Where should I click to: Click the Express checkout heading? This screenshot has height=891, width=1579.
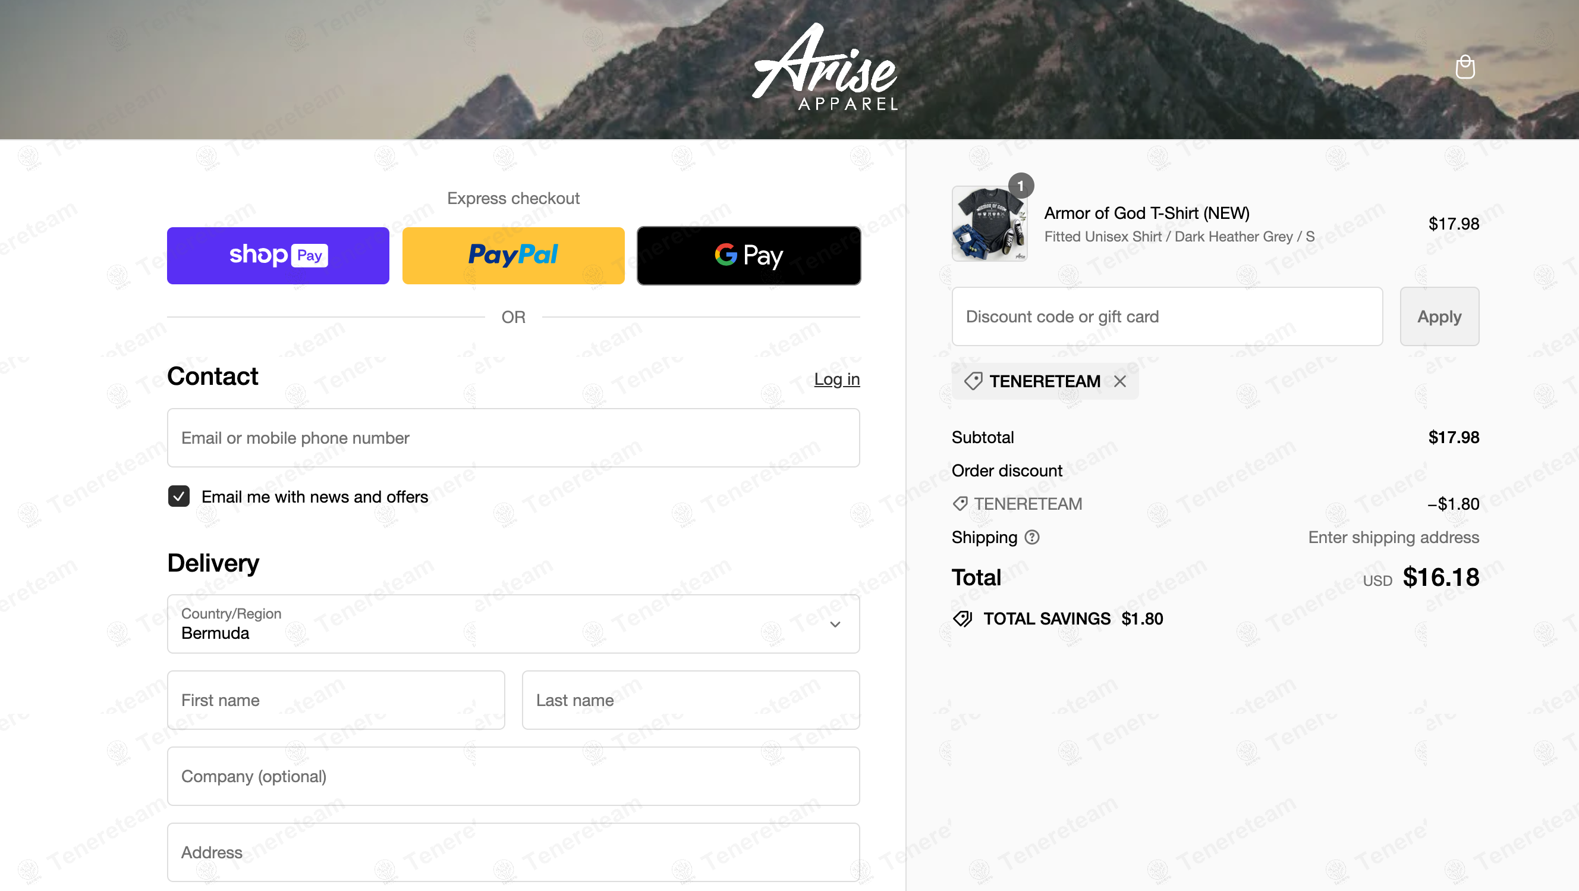[513, 198]
